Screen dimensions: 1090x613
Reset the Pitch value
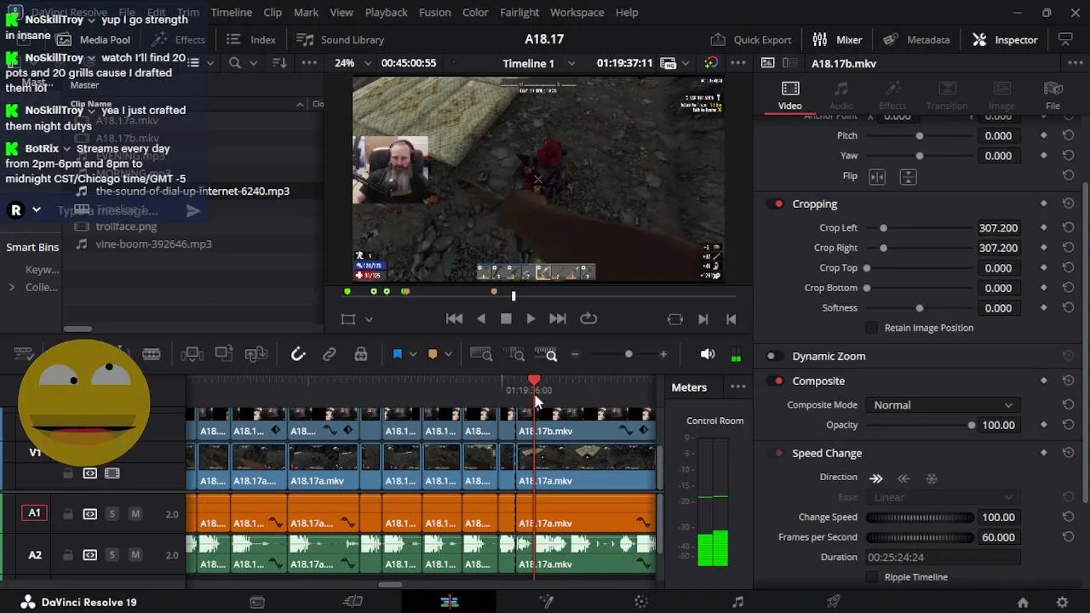(1068, 135)
